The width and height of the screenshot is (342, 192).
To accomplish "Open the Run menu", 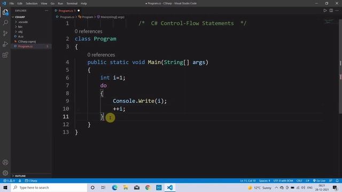I will pyautogui.click(x=60, y=4).
